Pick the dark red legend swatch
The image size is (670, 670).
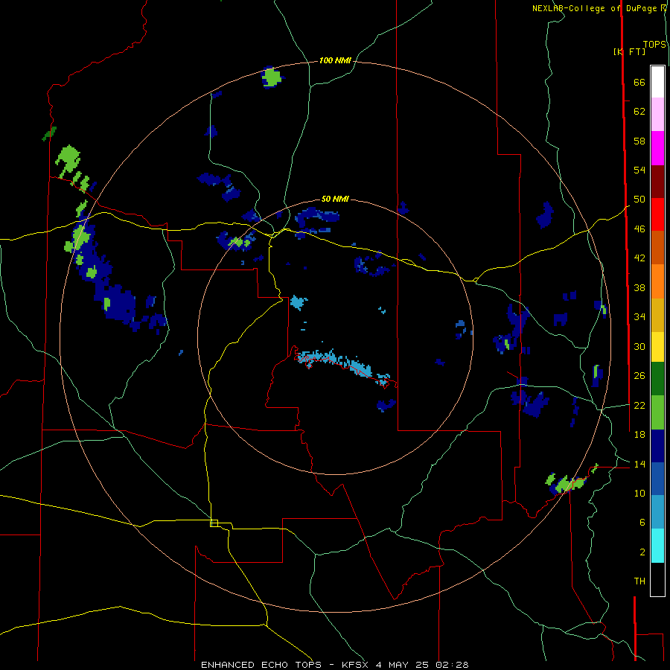click(x=657, y=182)
